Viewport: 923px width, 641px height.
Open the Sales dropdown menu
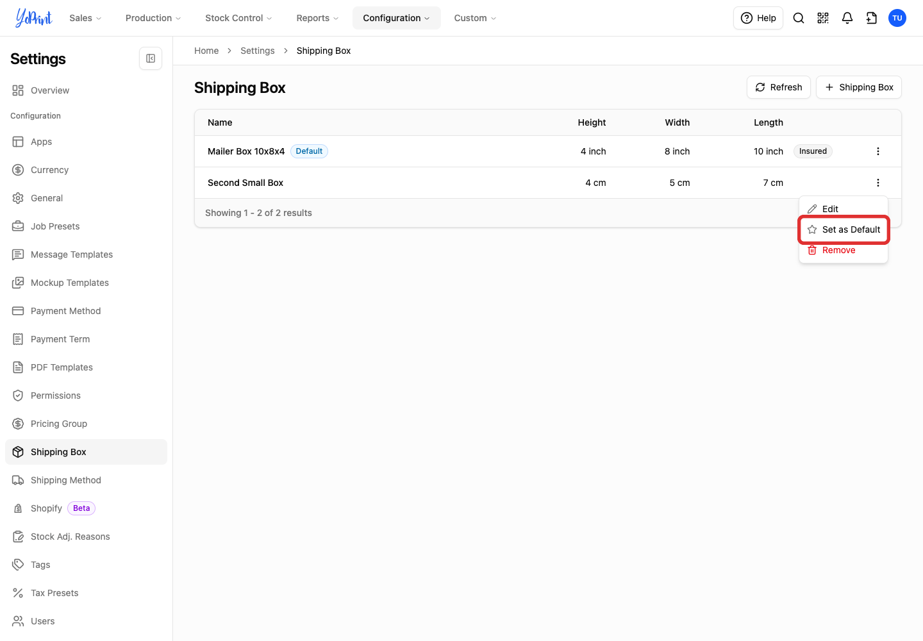pos(85,18)
